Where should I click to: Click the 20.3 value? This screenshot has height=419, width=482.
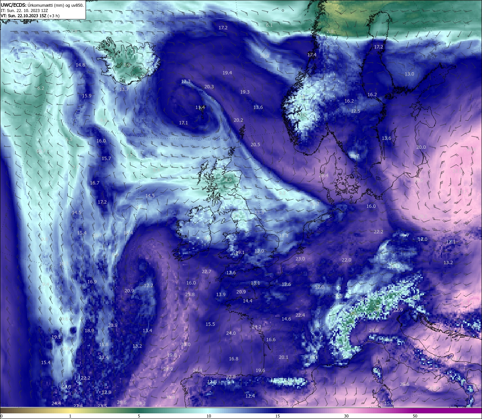(209, 87)
